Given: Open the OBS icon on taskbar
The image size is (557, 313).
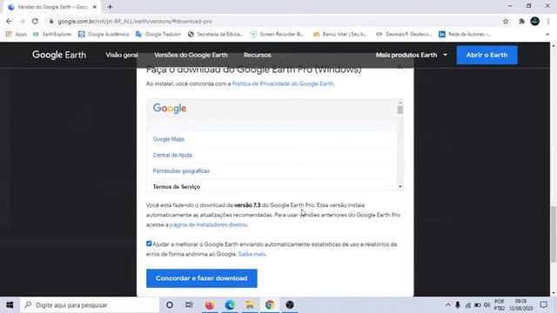Looking at the screenshot, I should click(290, 305).
